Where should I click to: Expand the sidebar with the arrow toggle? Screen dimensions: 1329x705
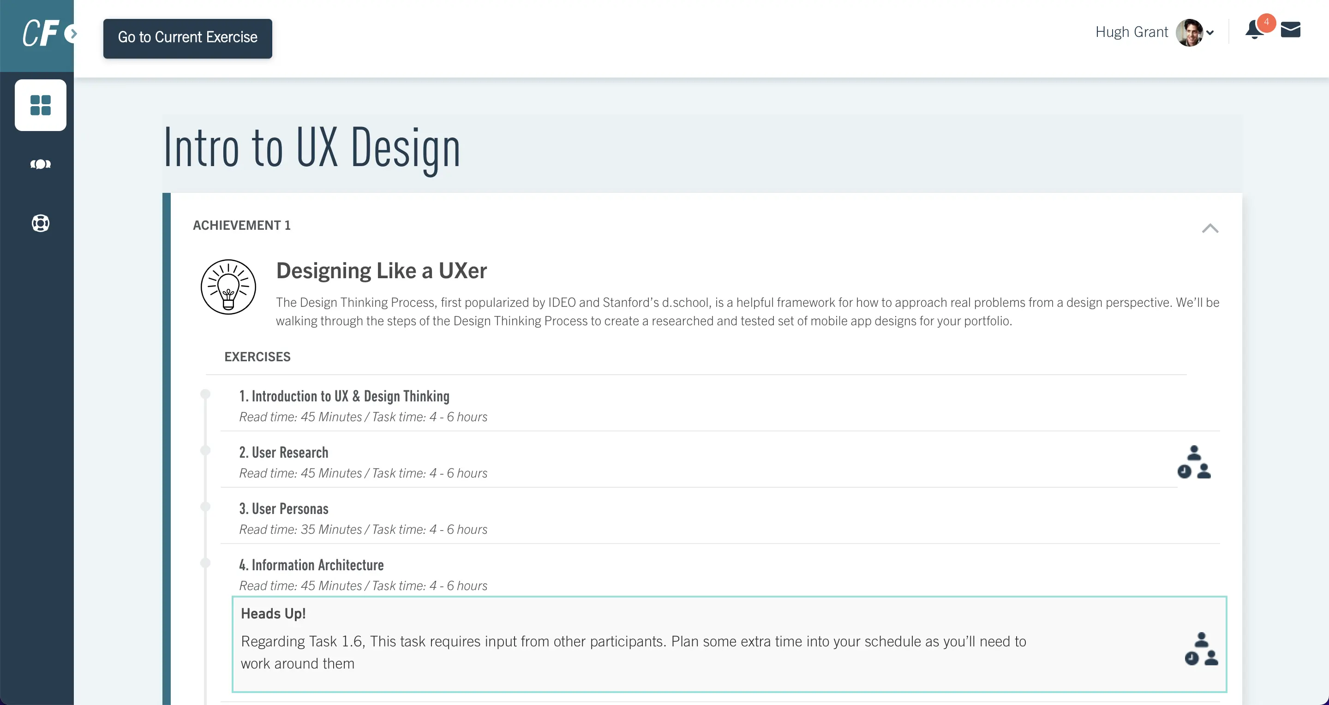click(73, 34)
